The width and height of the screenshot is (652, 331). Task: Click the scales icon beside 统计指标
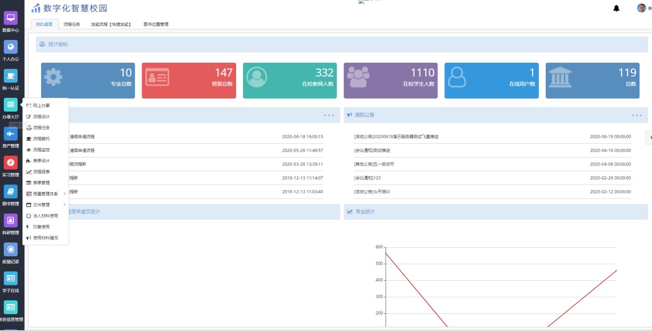pos(42,45)
